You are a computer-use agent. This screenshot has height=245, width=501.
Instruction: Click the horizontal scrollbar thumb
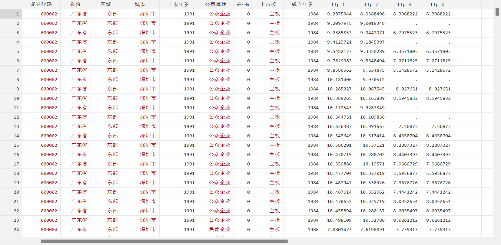pyautogui.click(x=164, y=241)
